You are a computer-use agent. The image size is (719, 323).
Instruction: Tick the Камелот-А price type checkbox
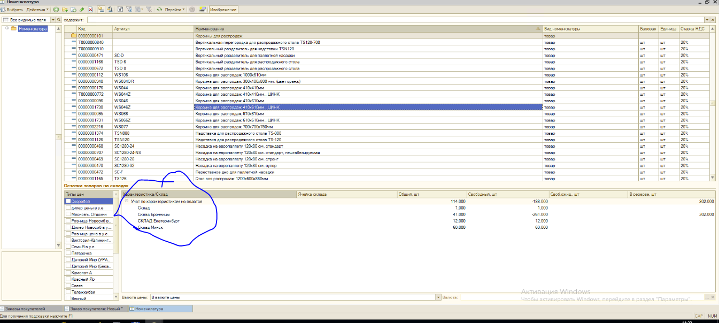point(68,273)
